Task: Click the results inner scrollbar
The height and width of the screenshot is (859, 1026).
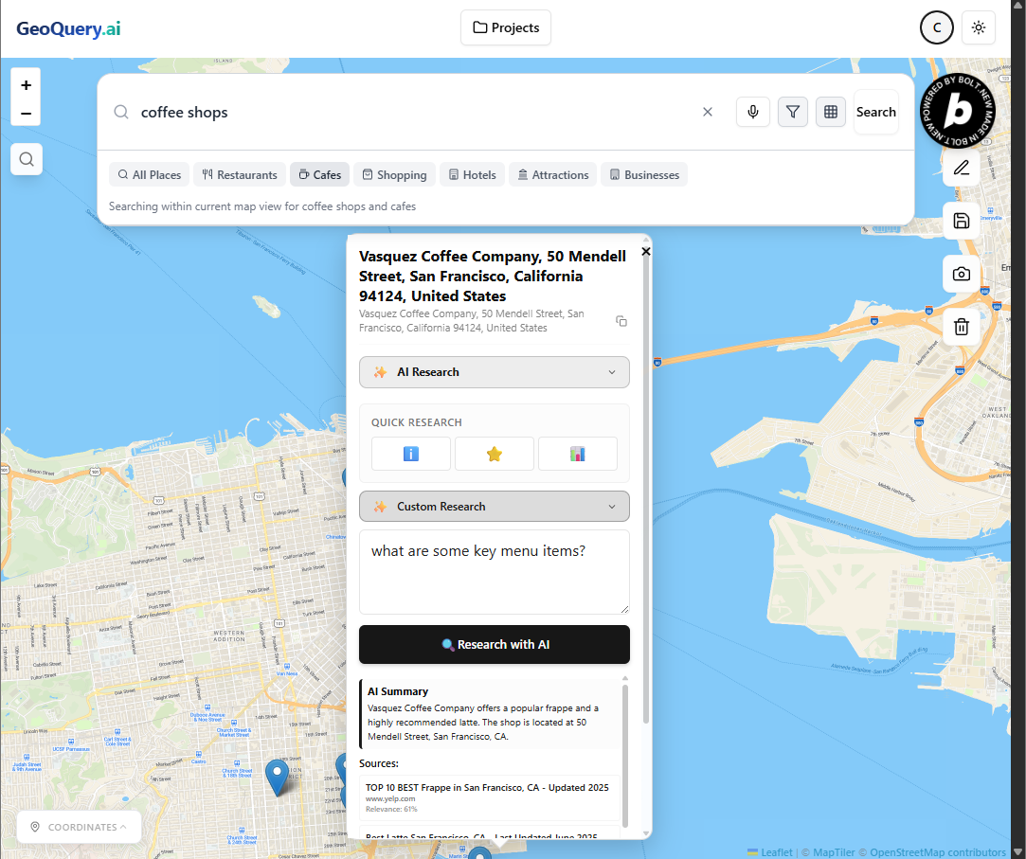Action: (625, 756)
